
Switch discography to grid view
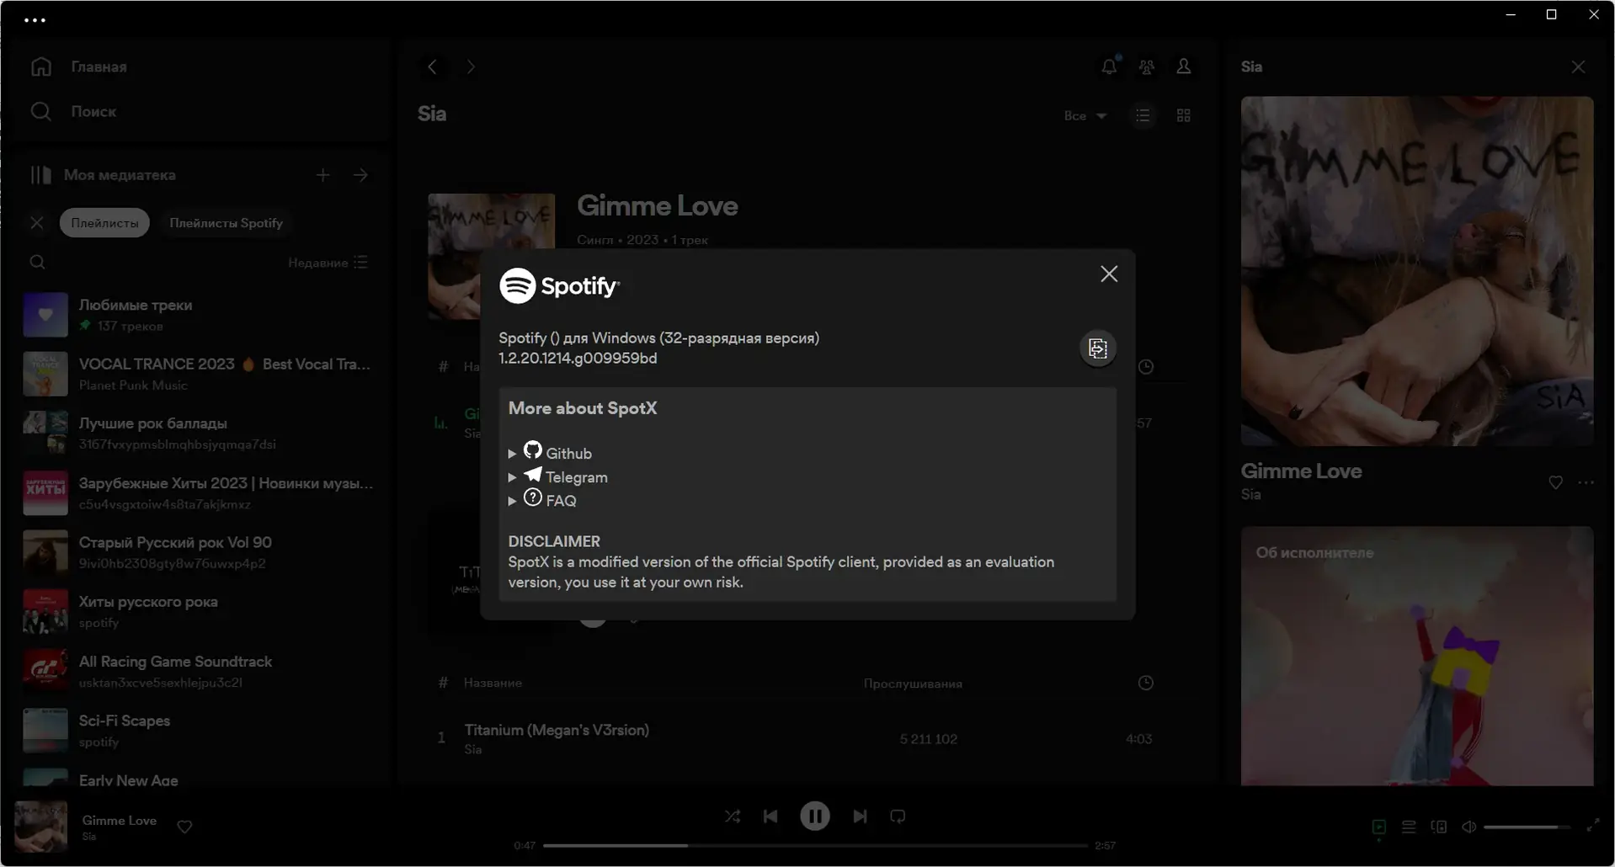click(1184, 115)
